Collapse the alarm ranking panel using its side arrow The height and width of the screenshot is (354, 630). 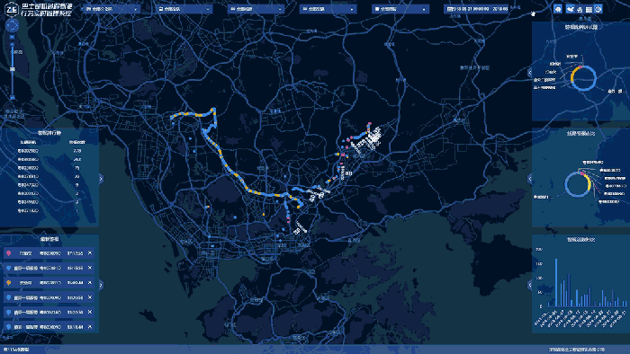point(101,179)
